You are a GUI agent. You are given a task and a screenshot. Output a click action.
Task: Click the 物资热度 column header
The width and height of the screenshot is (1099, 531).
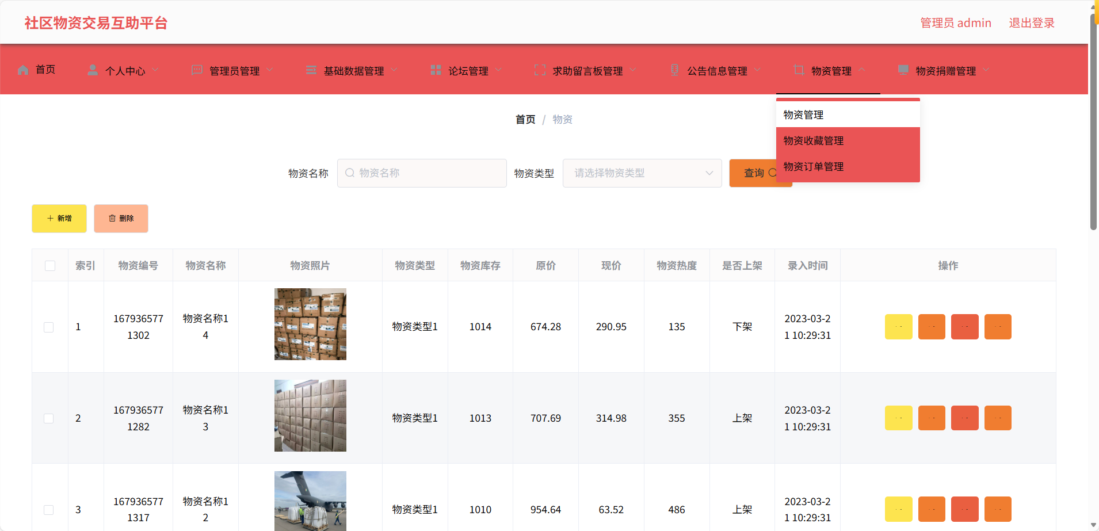tap(677, 266)
